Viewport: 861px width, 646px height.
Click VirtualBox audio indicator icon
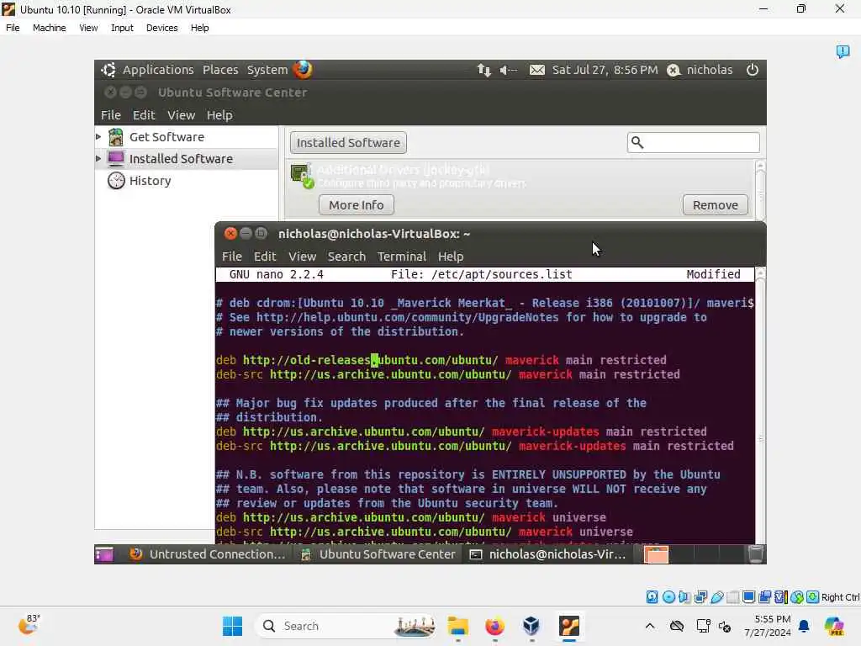point(684,597)
